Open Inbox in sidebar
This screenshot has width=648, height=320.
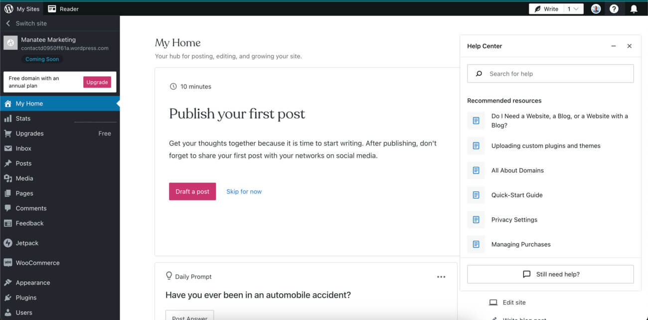click(x=60, y=148)
